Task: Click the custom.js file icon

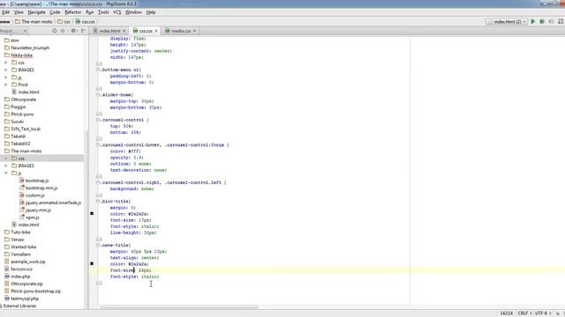Action: click(x=21, y=195)
